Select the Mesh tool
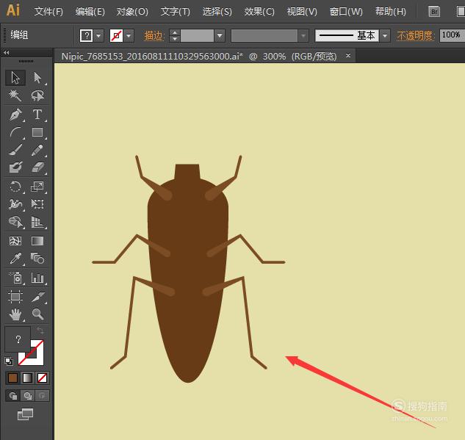The width and height of the screenshot is (465, 440). [x=15, y=241]
